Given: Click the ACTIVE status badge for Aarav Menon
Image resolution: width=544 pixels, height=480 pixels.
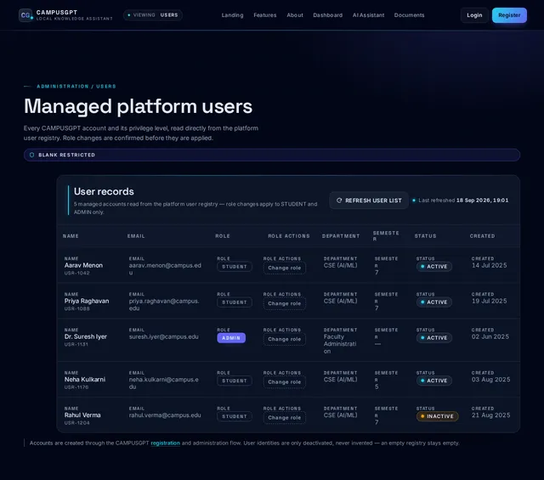Looking at the screenshot, I should point(434,267).
